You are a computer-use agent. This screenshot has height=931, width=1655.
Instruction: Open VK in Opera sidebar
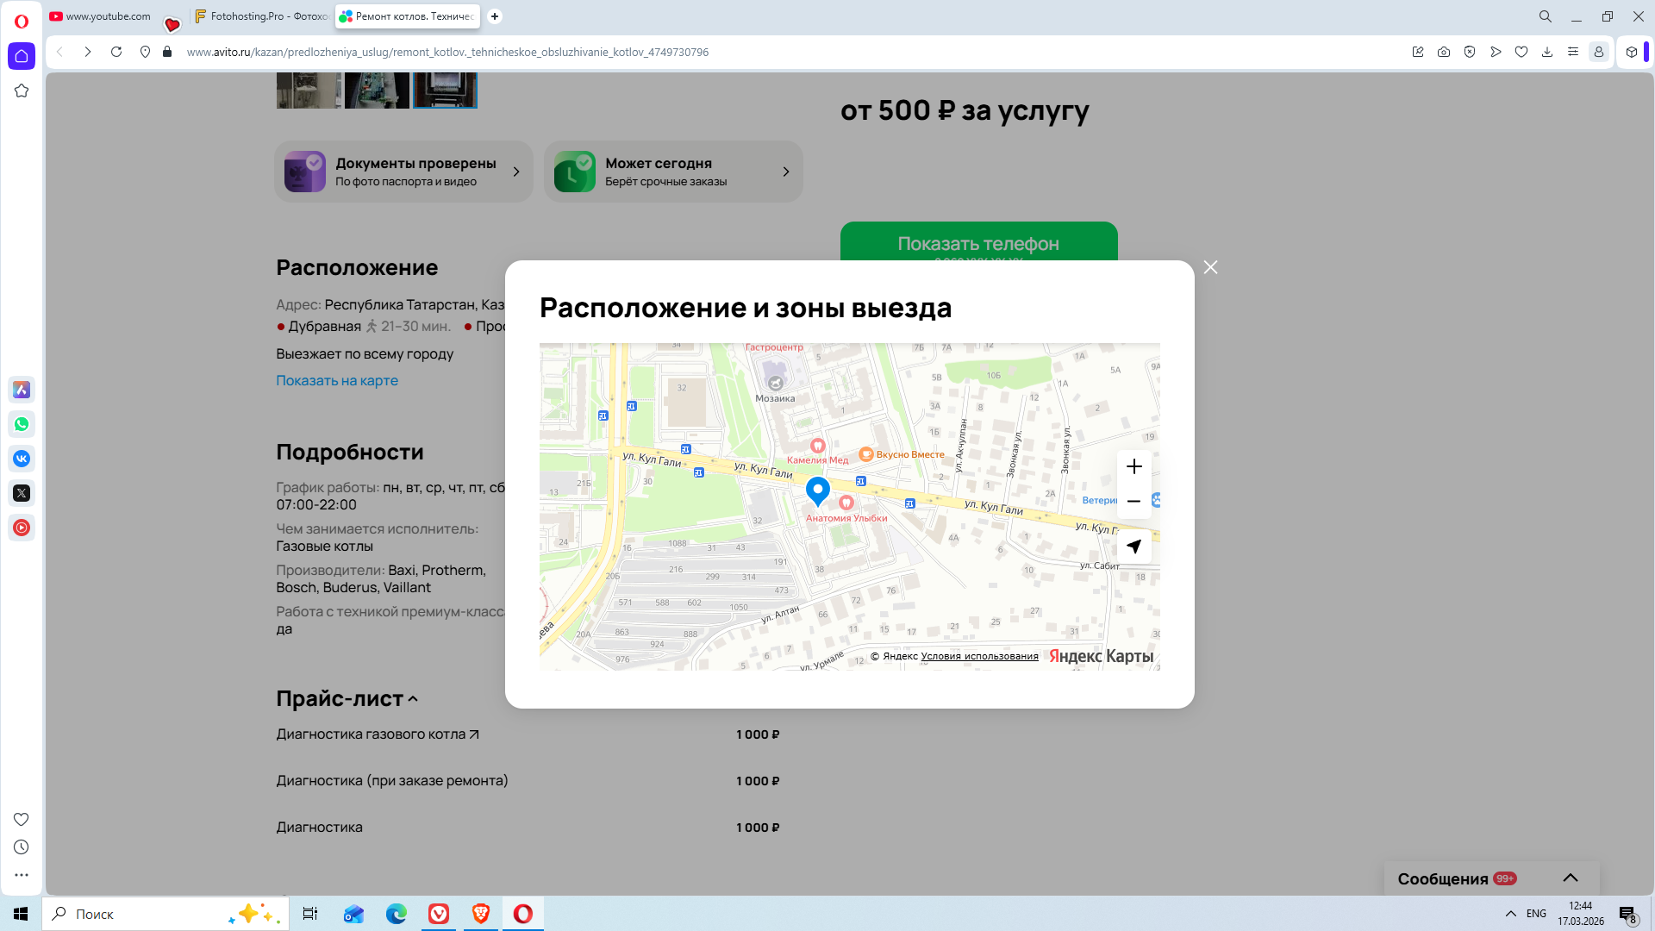click(x=22, y=459)
